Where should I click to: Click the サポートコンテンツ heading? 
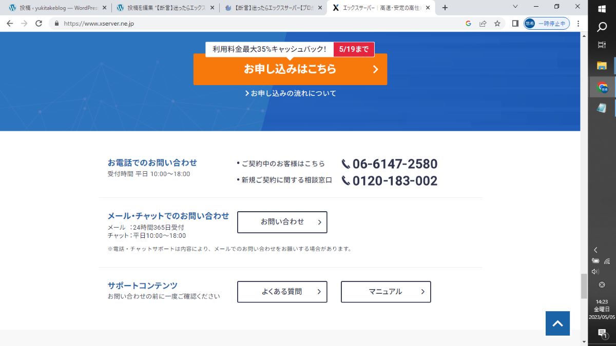click(142, 286)
